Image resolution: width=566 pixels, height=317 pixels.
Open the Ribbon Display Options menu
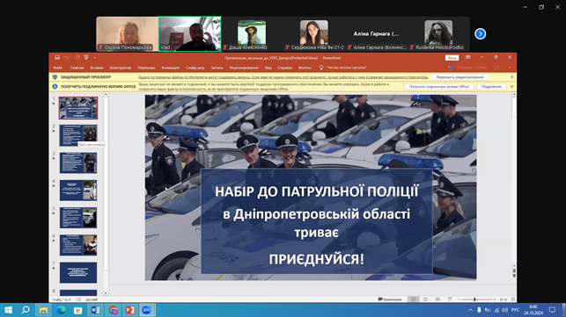(467, 57)
